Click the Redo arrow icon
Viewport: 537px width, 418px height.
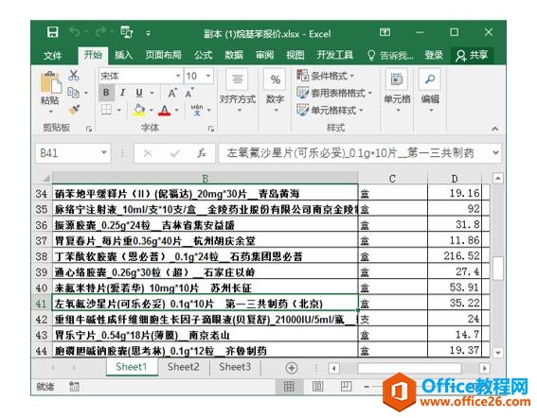pos(100,32)
